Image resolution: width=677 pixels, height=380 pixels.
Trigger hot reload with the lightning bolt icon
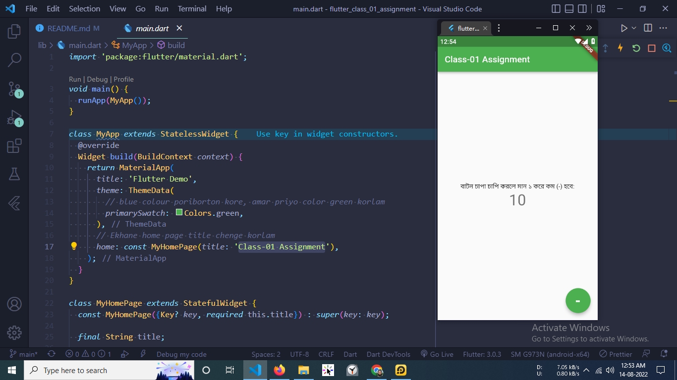point(620,47)
